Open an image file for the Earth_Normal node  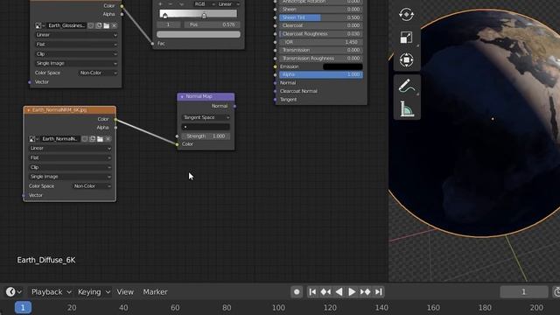101,138
